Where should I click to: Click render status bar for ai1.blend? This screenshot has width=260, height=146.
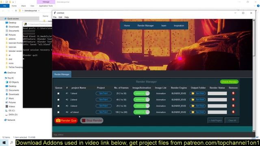(217, 112)
